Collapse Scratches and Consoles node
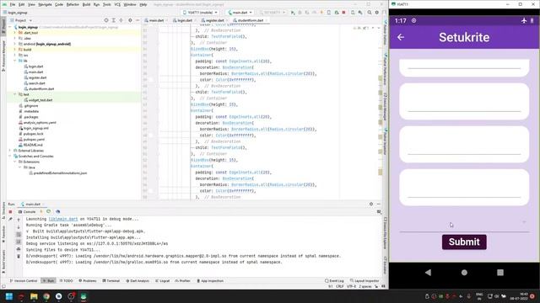 (9, 157)
